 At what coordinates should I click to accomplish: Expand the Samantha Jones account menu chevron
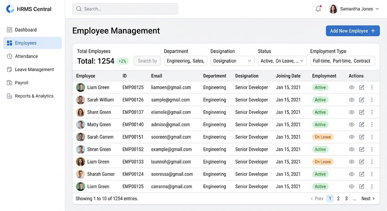click(x=377, y=9)
